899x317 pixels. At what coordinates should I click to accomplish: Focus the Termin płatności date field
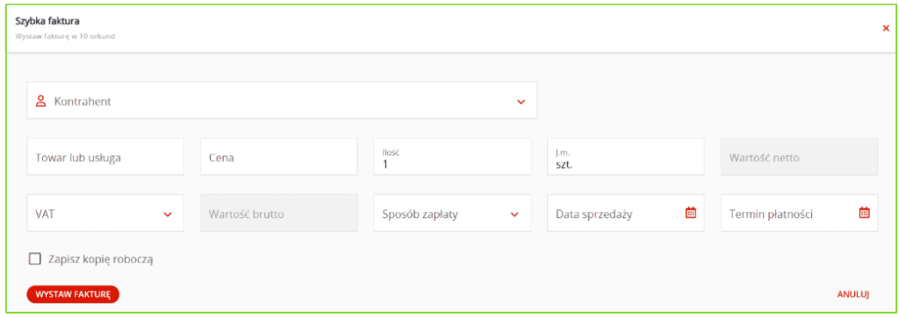(x=799, y=214)
